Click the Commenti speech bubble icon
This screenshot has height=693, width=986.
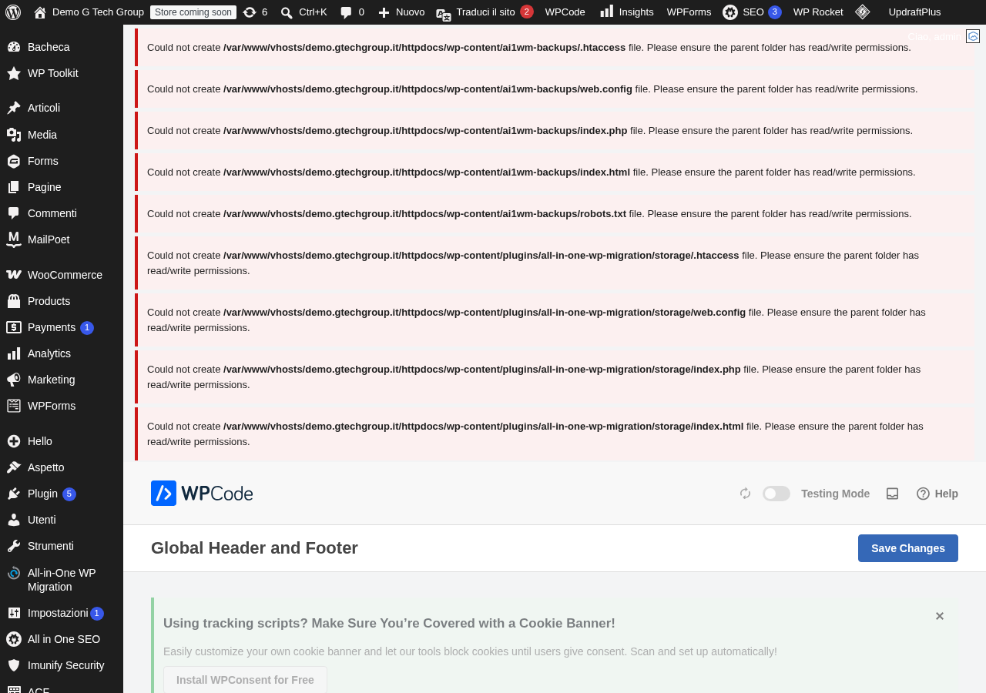14,213
